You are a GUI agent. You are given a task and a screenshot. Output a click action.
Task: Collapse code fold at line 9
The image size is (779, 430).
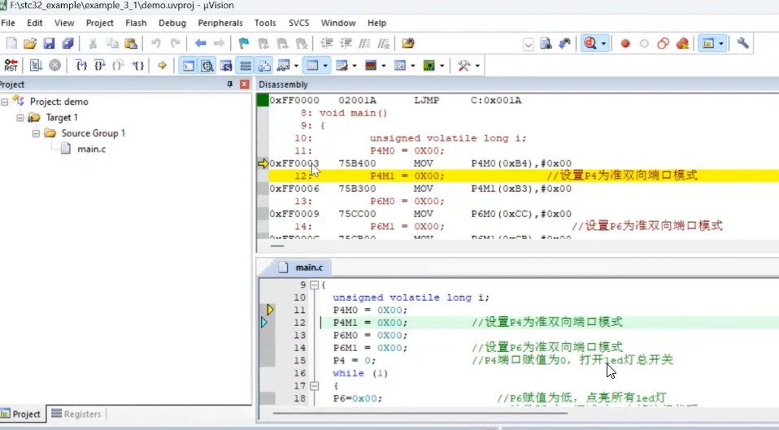(314, 285)
